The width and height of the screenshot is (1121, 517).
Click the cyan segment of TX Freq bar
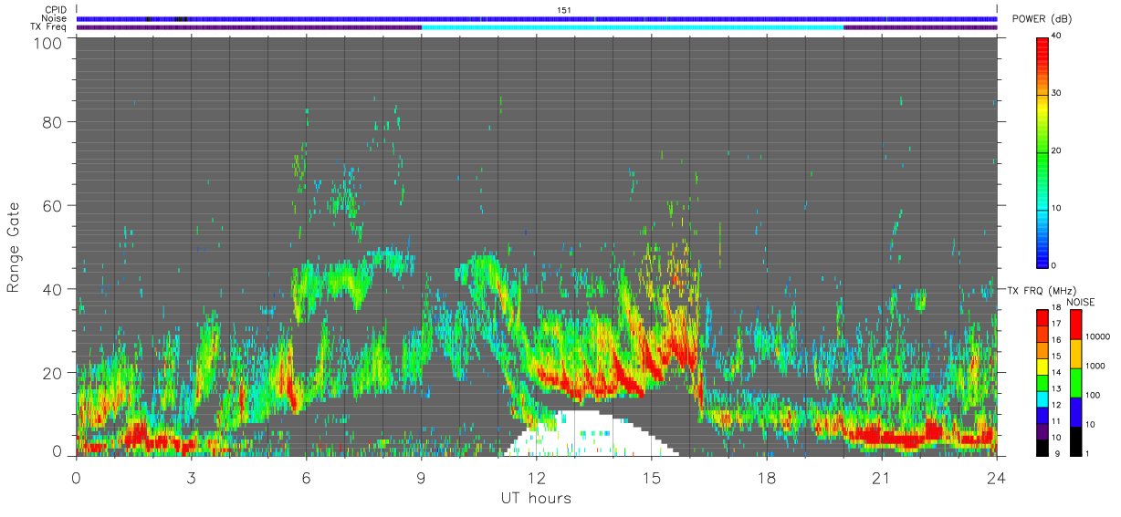pyautogui.click(x=633, y=27)
